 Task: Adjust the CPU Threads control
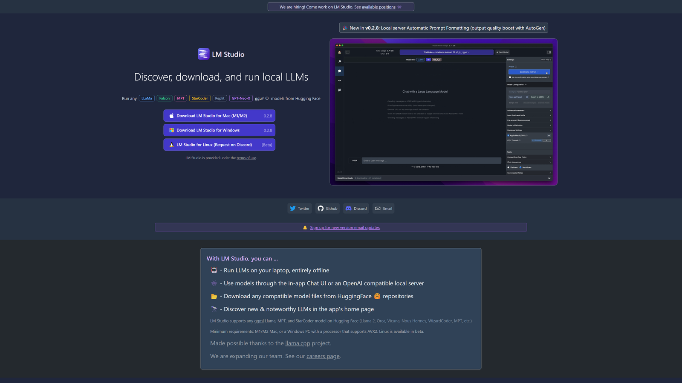(547, 140)
